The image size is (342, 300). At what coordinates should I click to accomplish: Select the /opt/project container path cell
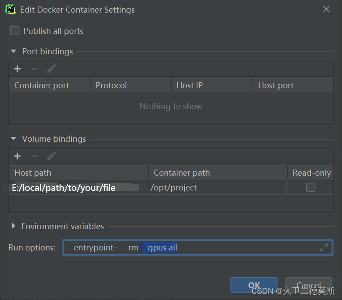(x=217, y=188)
